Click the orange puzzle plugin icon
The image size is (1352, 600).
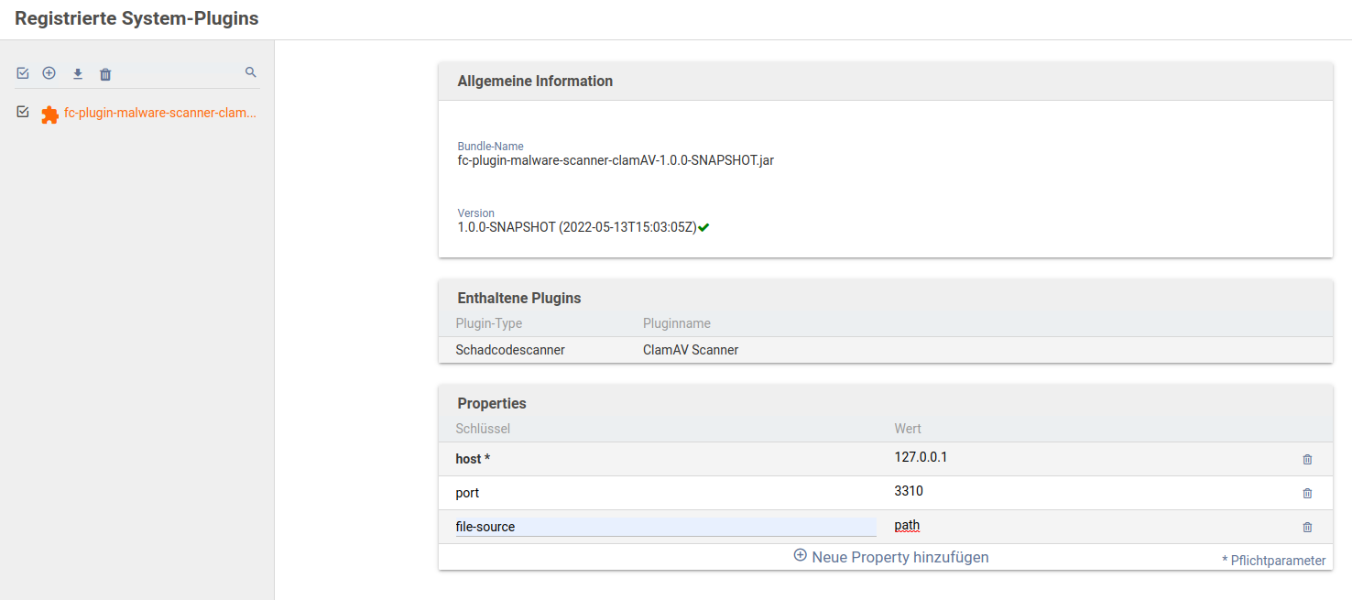click(x=49, y=115)
